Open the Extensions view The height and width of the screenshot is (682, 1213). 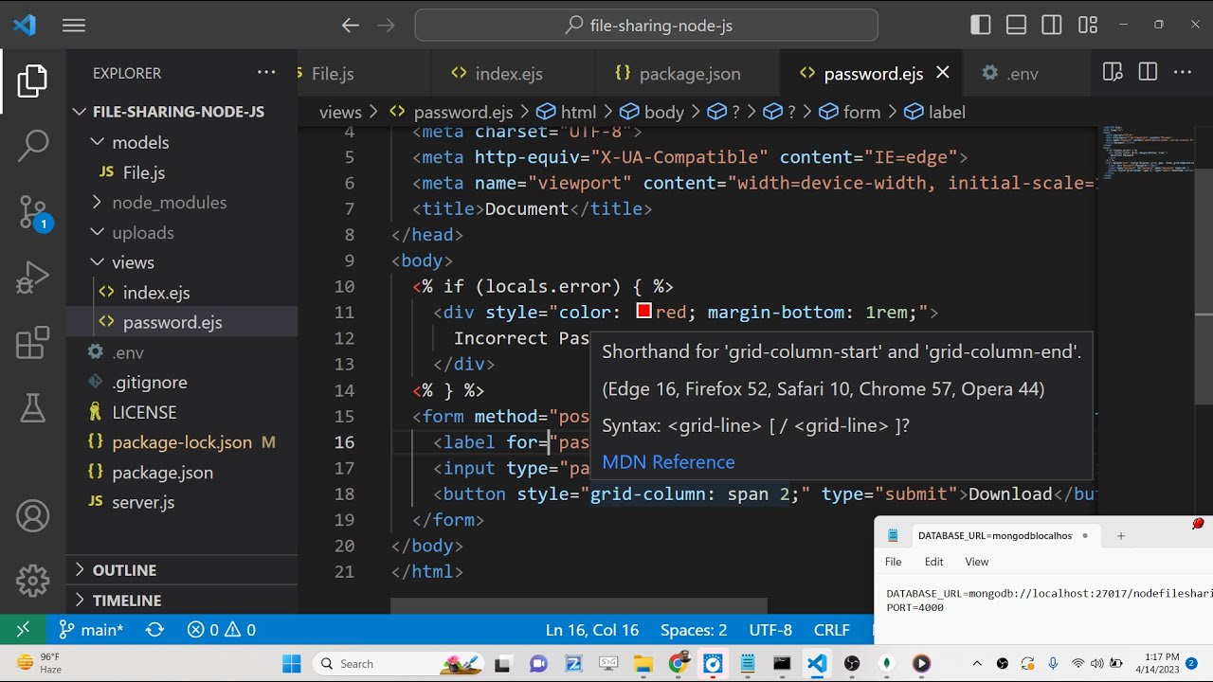point(32,343)
